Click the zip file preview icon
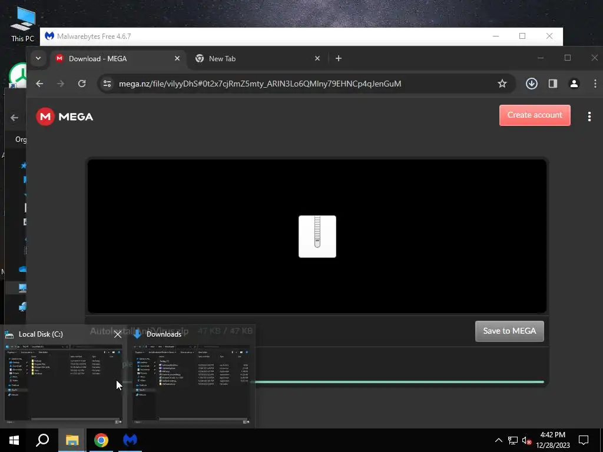603x452 pixels. pos(317,237)
